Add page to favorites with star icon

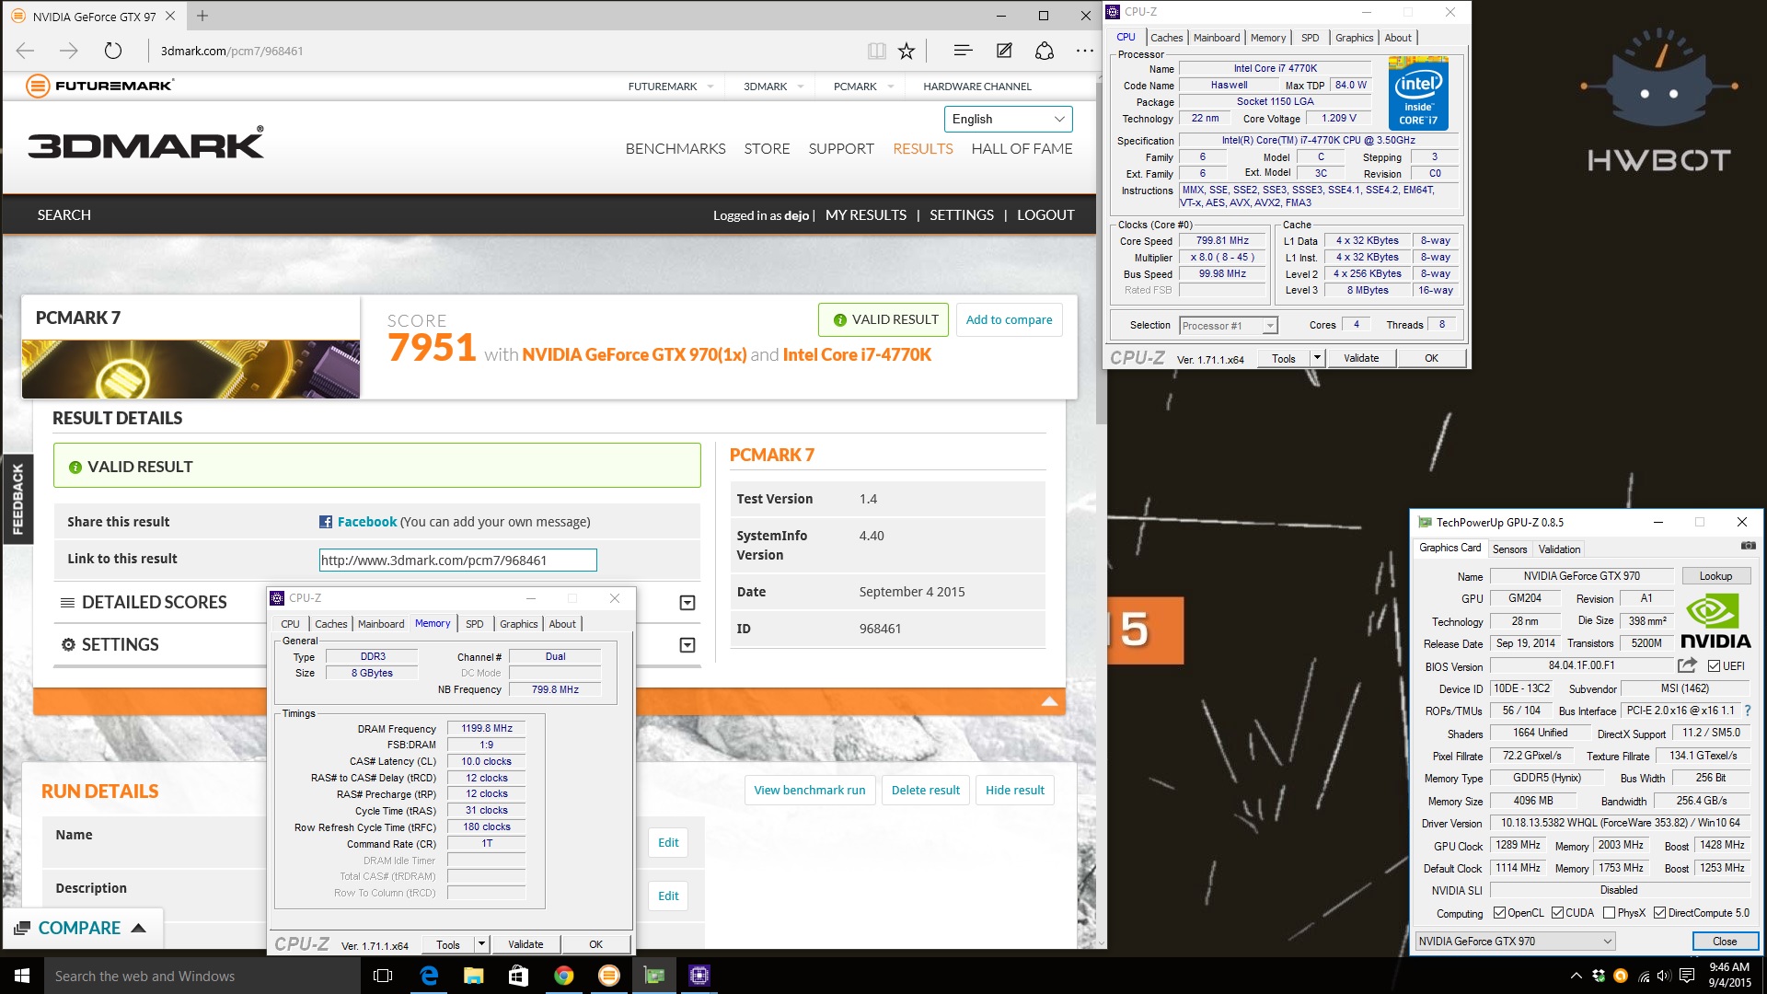coord(907,51)
